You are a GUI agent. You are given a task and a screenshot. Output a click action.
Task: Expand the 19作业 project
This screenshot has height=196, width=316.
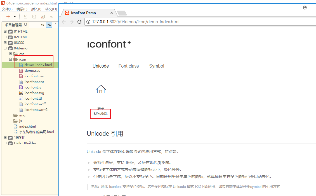point(5,137)
